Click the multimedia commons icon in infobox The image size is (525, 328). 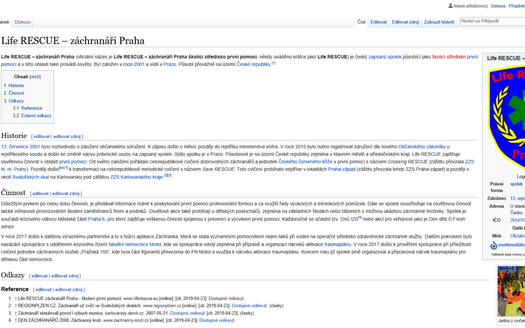tap(494, 245)
